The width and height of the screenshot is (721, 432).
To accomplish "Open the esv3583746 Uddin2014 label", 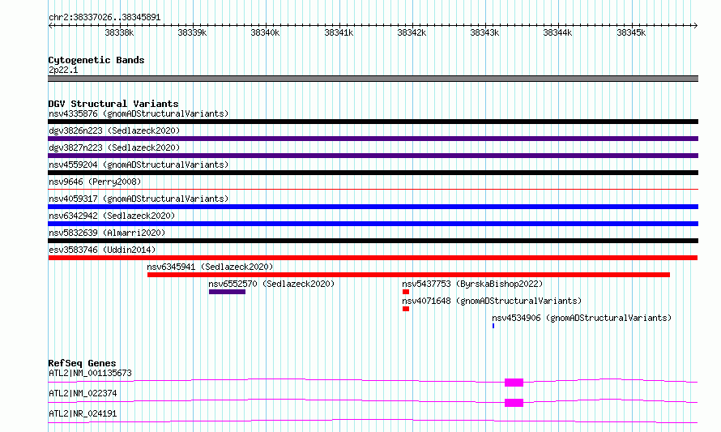I will click(x=102, y=250).
